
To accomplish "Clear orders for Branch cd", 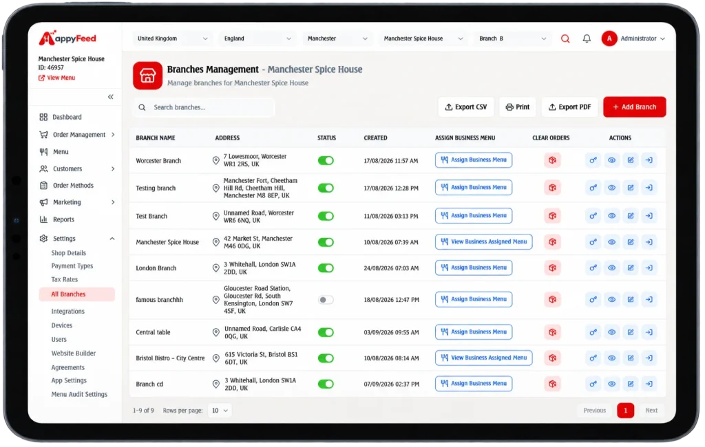I will tap(552, 384).
